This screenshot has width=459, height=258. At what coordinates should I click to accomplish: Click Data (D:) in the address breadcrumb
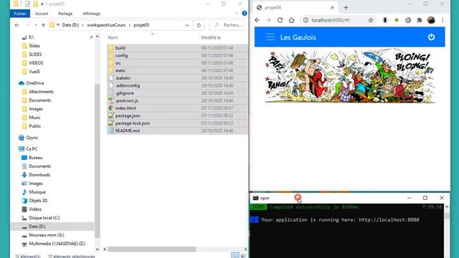[x=70, y=25]
